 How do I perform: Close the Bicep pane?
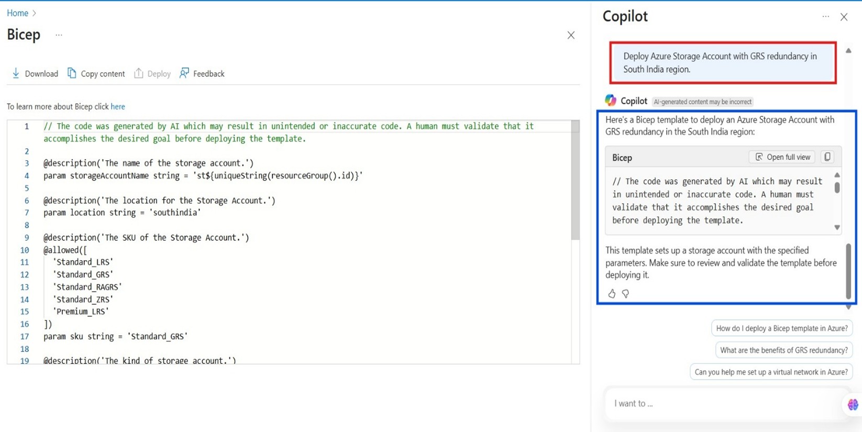click(571, 35)
